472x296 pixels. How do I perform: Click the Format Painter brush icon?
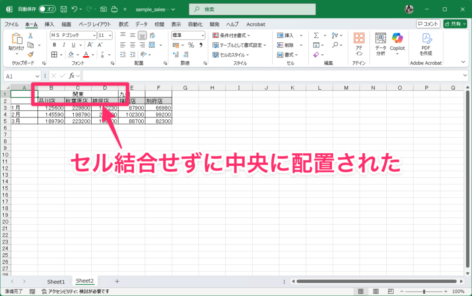point(30,54)
